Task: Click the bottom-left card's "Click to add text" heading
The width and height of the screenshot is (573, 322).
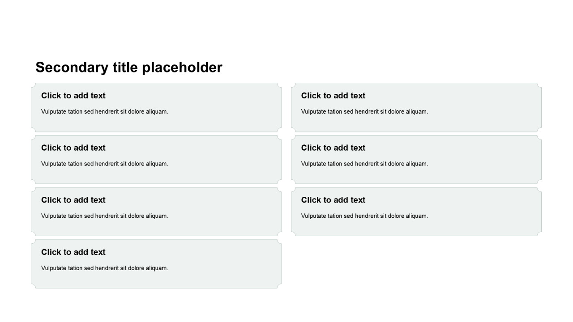Action: tap(73, 252)
